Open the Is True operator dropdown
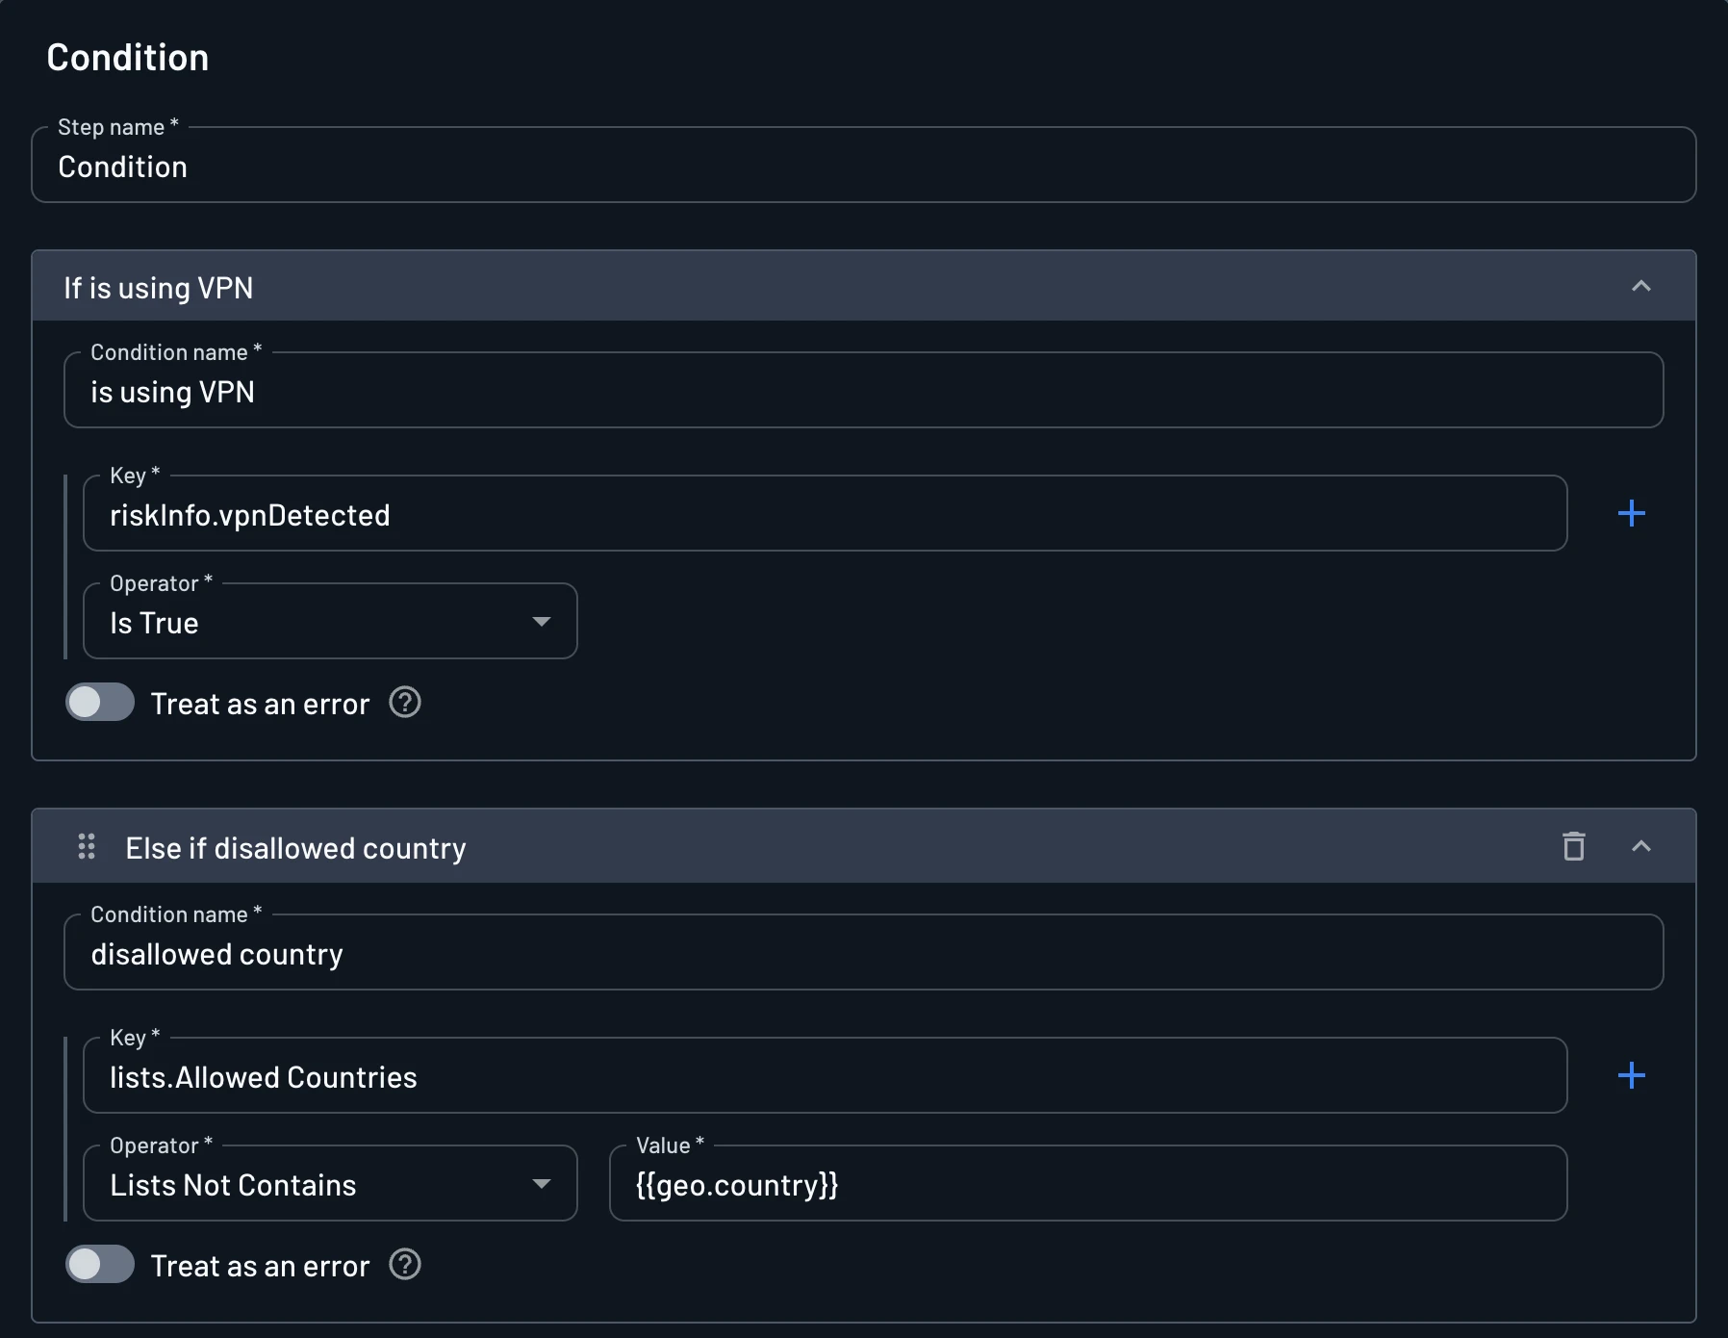The width and height of the screenshot is (1728, 1338). (x=330, y=622)
